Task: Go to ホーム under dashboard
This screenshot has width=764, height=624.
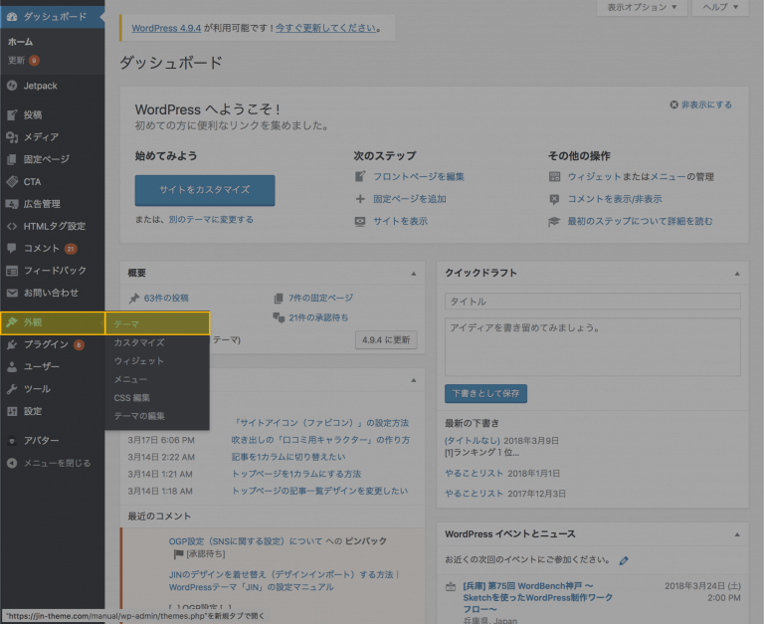Action: 21,42
